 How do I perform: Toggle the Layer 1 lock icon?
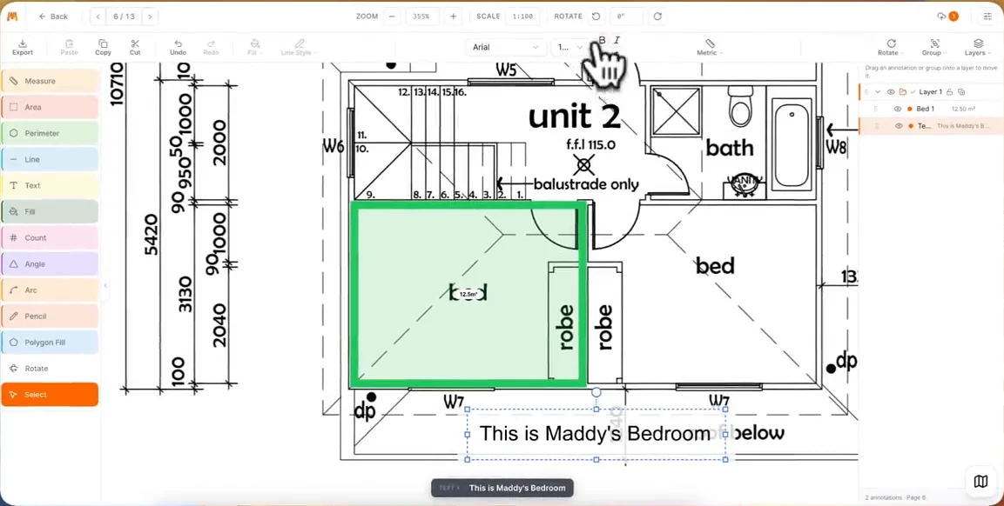click(x=949, y=92)
